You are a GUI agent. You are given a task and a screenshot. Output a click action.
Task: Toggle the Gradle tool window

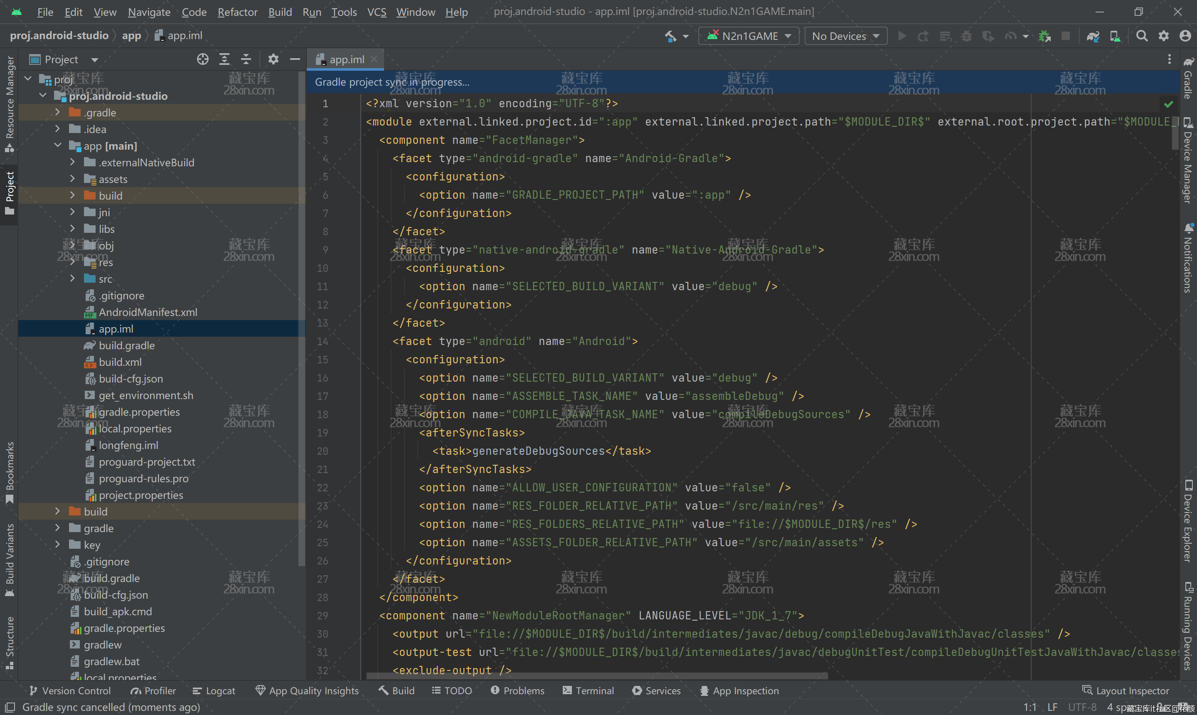[x=1188, y=79]
